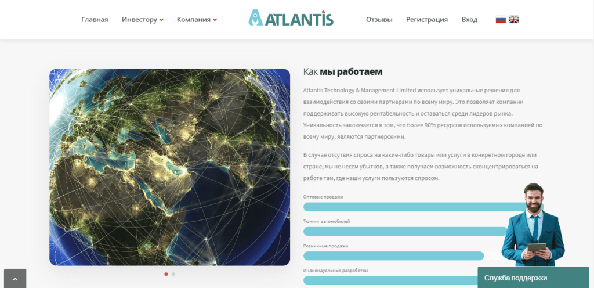Viewport: 594px width, 288px height.
Task: Click paragraph starting В случае отсутвия спроса
Action: coord(421,167)
